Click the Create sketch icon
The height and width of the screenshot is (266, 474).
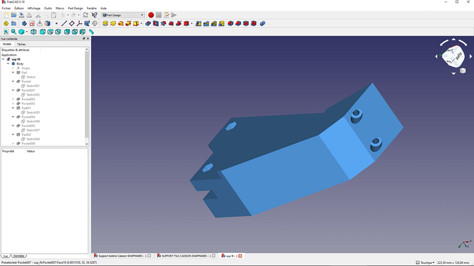click(32, 24)
